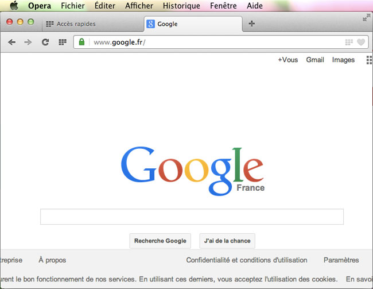373x289 pixels.
Task: Open the Afficher menu
Action: coord(139,6)
